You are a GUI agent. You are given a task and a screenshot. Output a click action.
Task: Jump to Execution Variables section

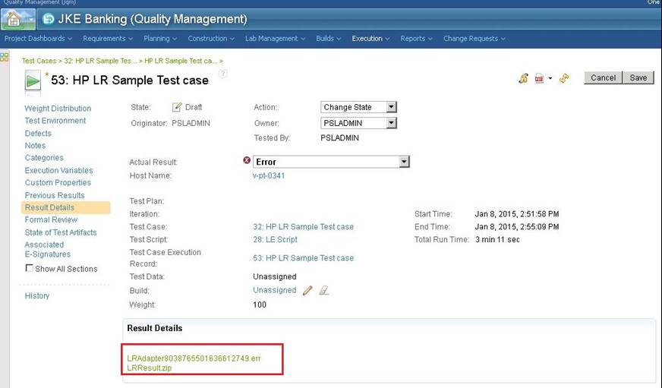click(x=58, y=171)
